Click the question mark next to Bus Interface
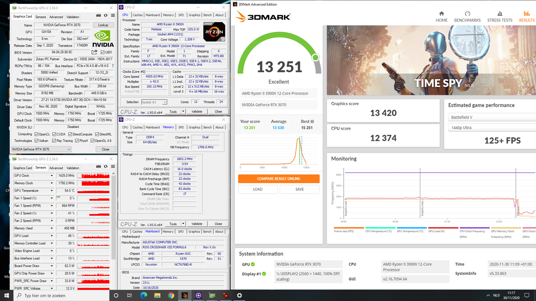 113,66
